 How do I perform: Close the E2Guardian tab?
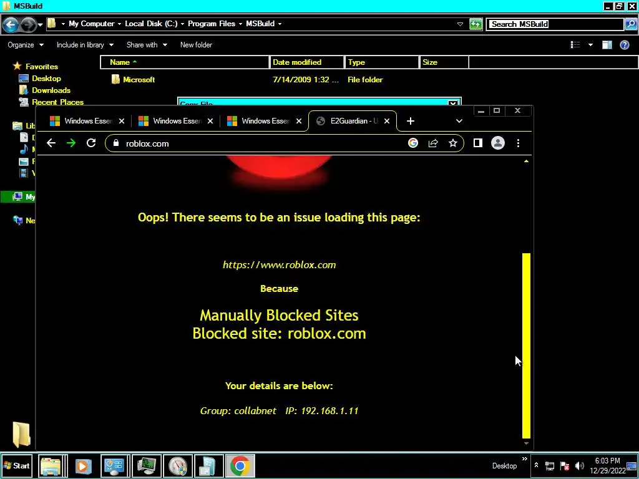[x=387, y=121]
